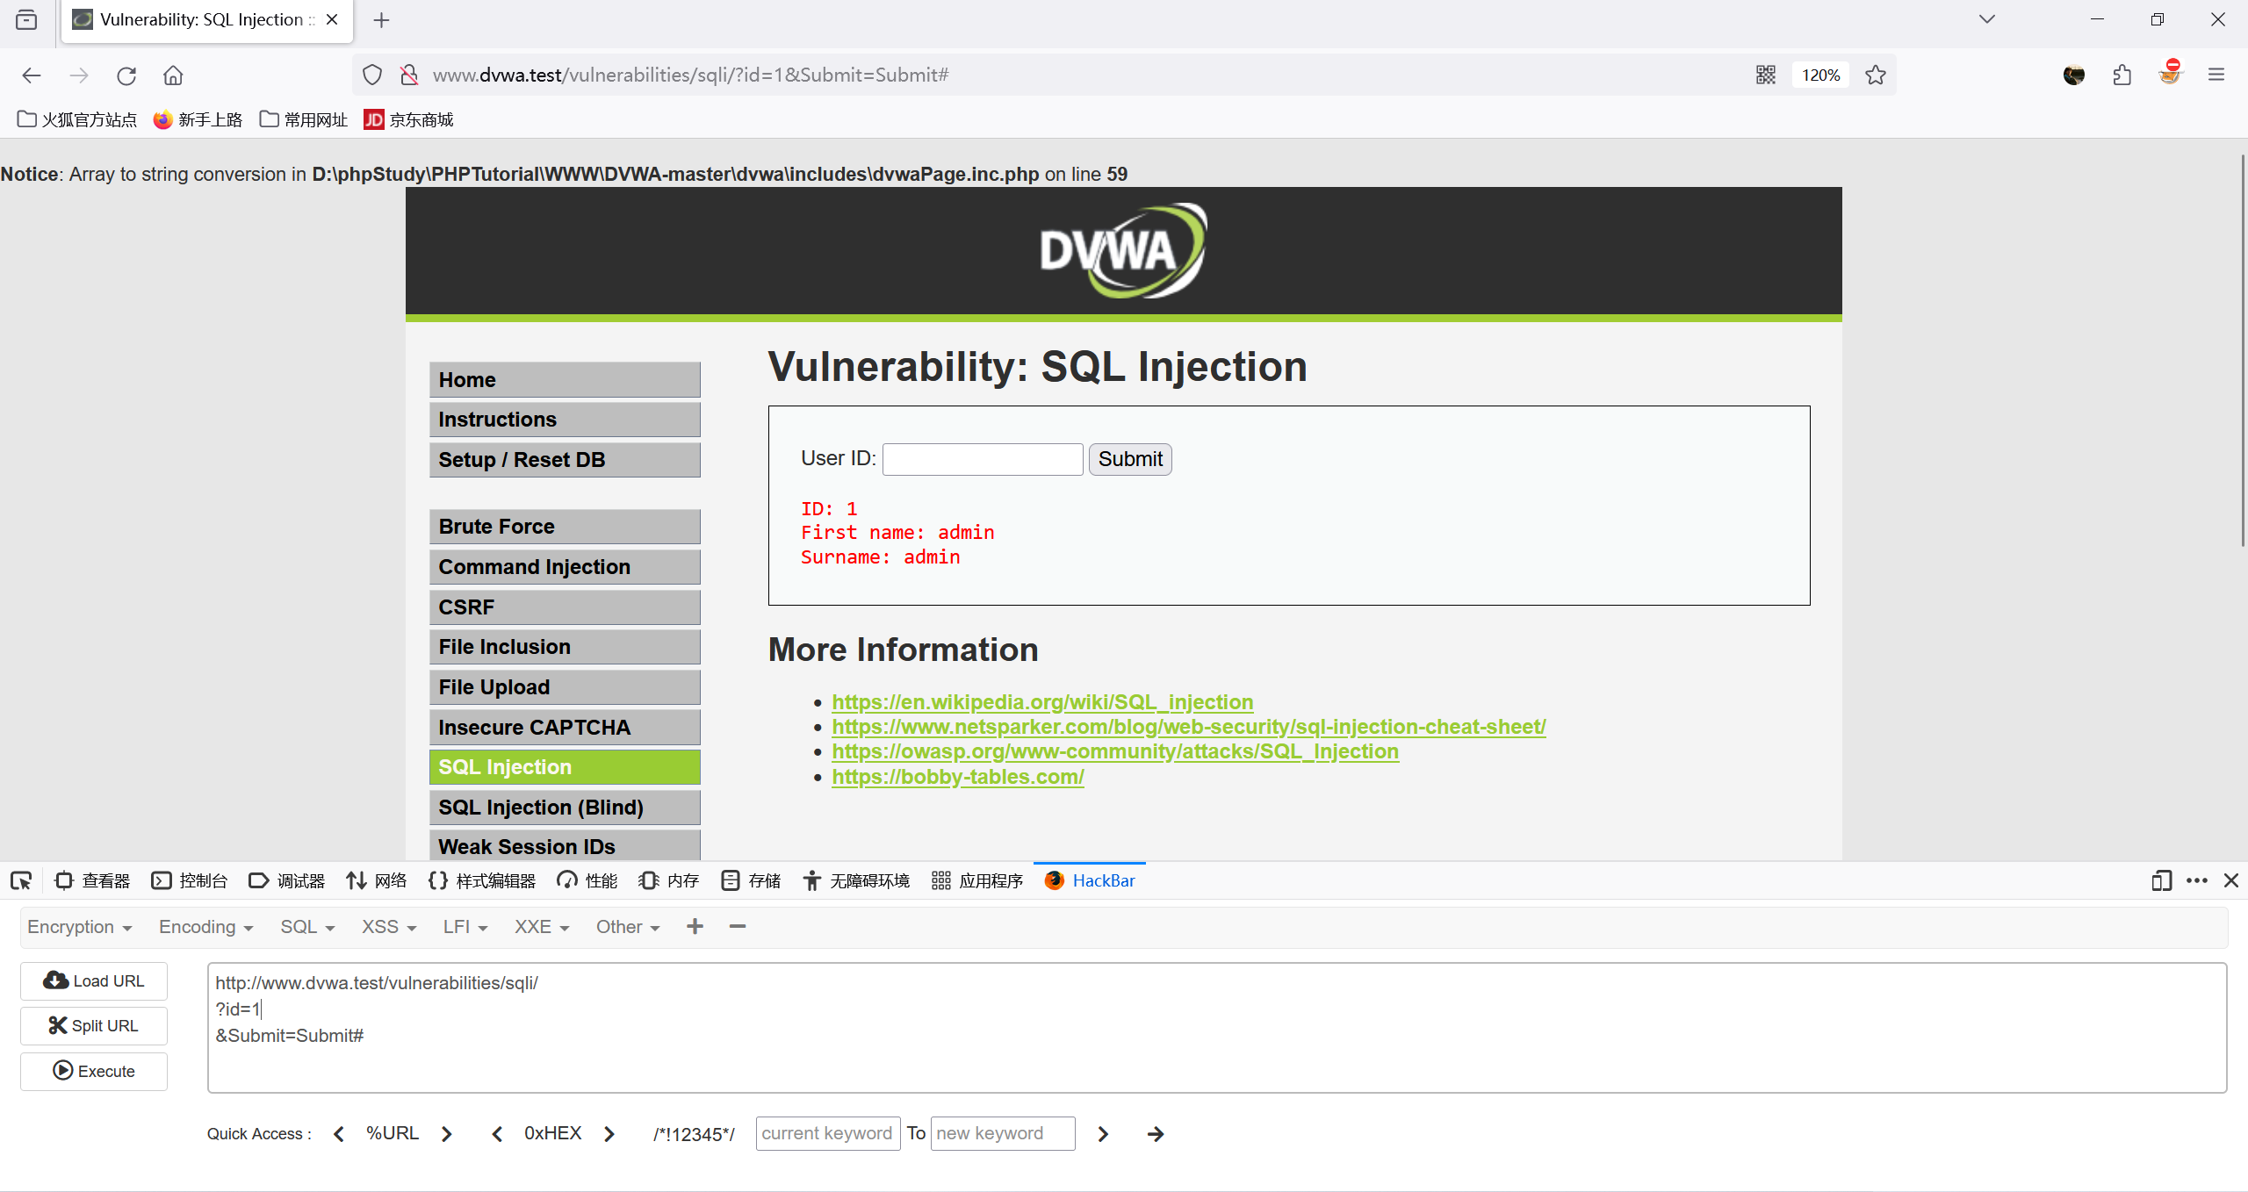The width and height of the screenshot is (2248, 1192).
Task: Open the bobby-tables.com link
Action: [x=958, y=777]
